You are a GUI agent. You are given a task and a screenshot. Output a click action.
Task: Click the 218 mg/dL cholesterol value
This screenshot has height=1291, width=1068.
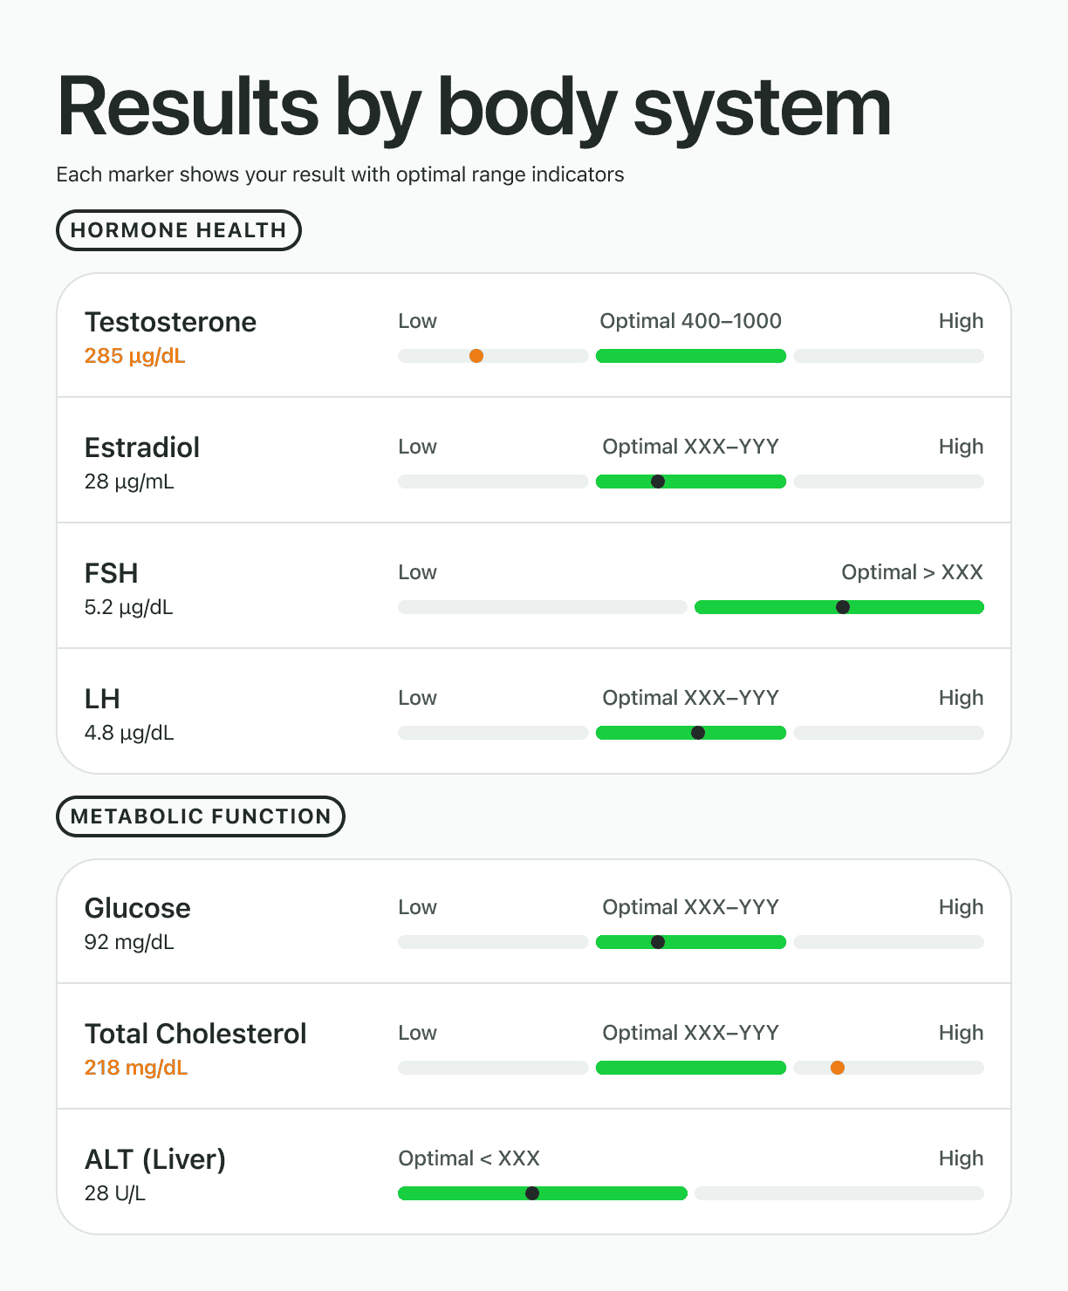(x=135, y=1068)
